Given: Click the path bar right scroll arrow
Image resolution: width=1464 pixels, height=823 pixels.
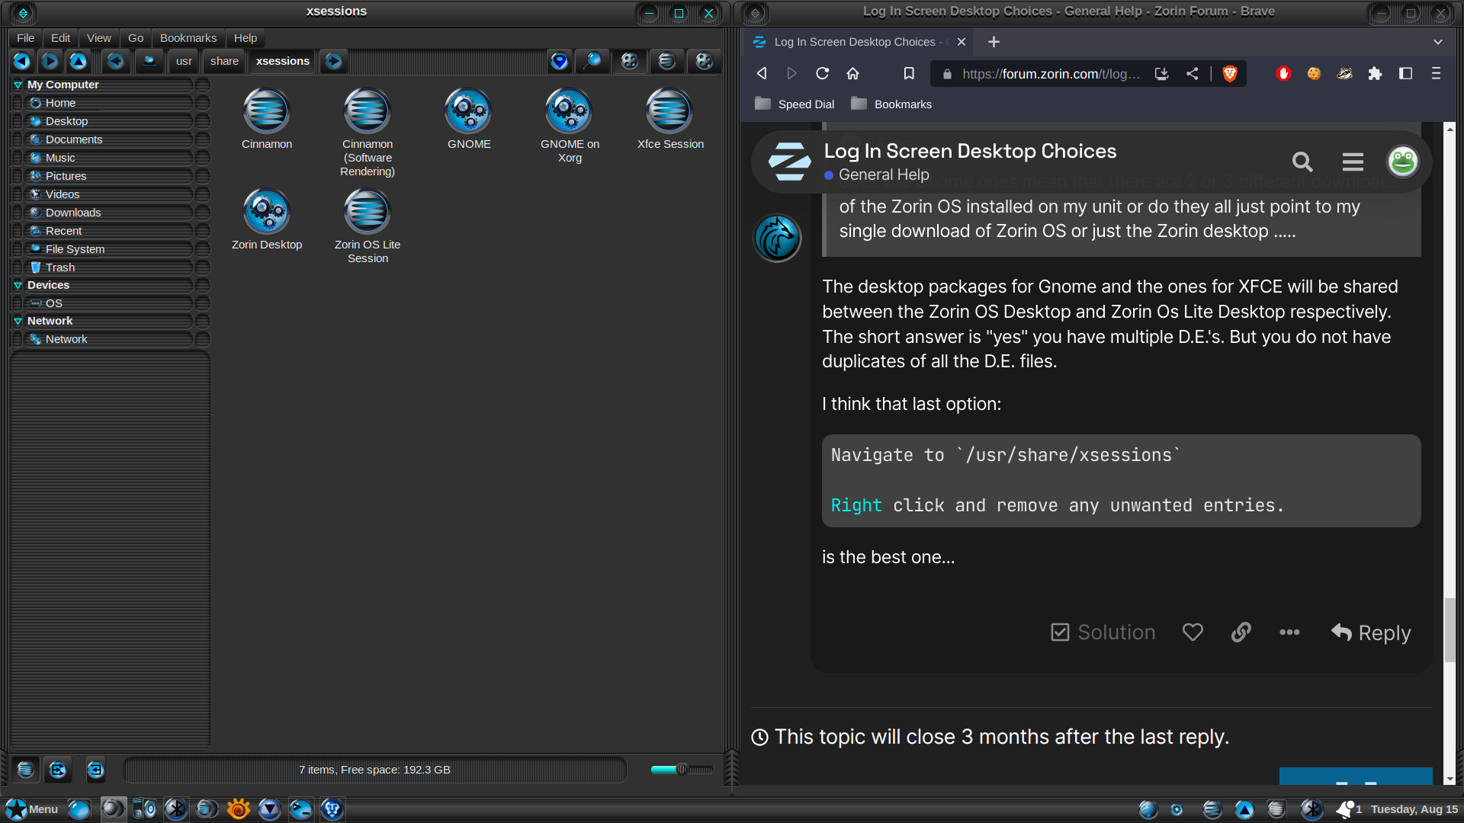Looking at the screenshot, I should click(x=333, y=61).
